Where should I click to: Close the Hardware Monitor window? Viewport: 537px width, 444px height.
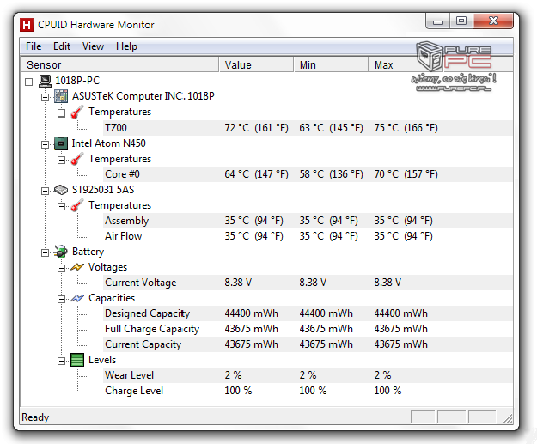493,22
